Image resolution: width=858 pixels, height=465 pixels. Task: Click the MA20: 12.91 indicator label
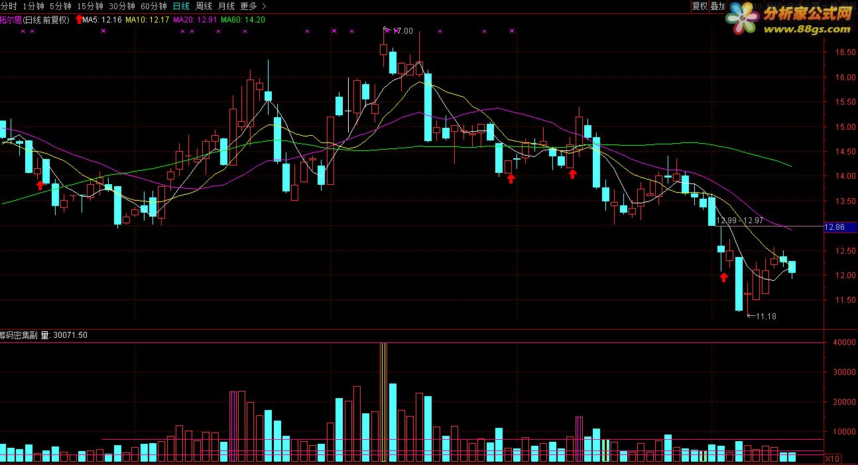[x=195, y=20]
